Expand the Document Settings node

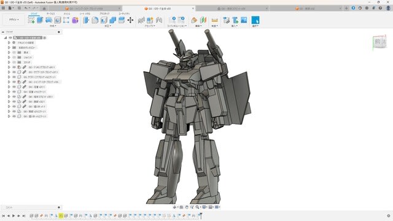(x=9, y=42)
